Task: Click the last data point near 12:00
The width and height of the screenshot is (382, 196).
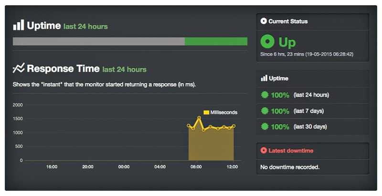Action: click(233, 126)
